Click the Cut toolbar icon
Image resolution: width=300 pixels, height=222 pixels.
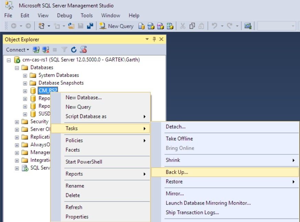click(183, 26)
